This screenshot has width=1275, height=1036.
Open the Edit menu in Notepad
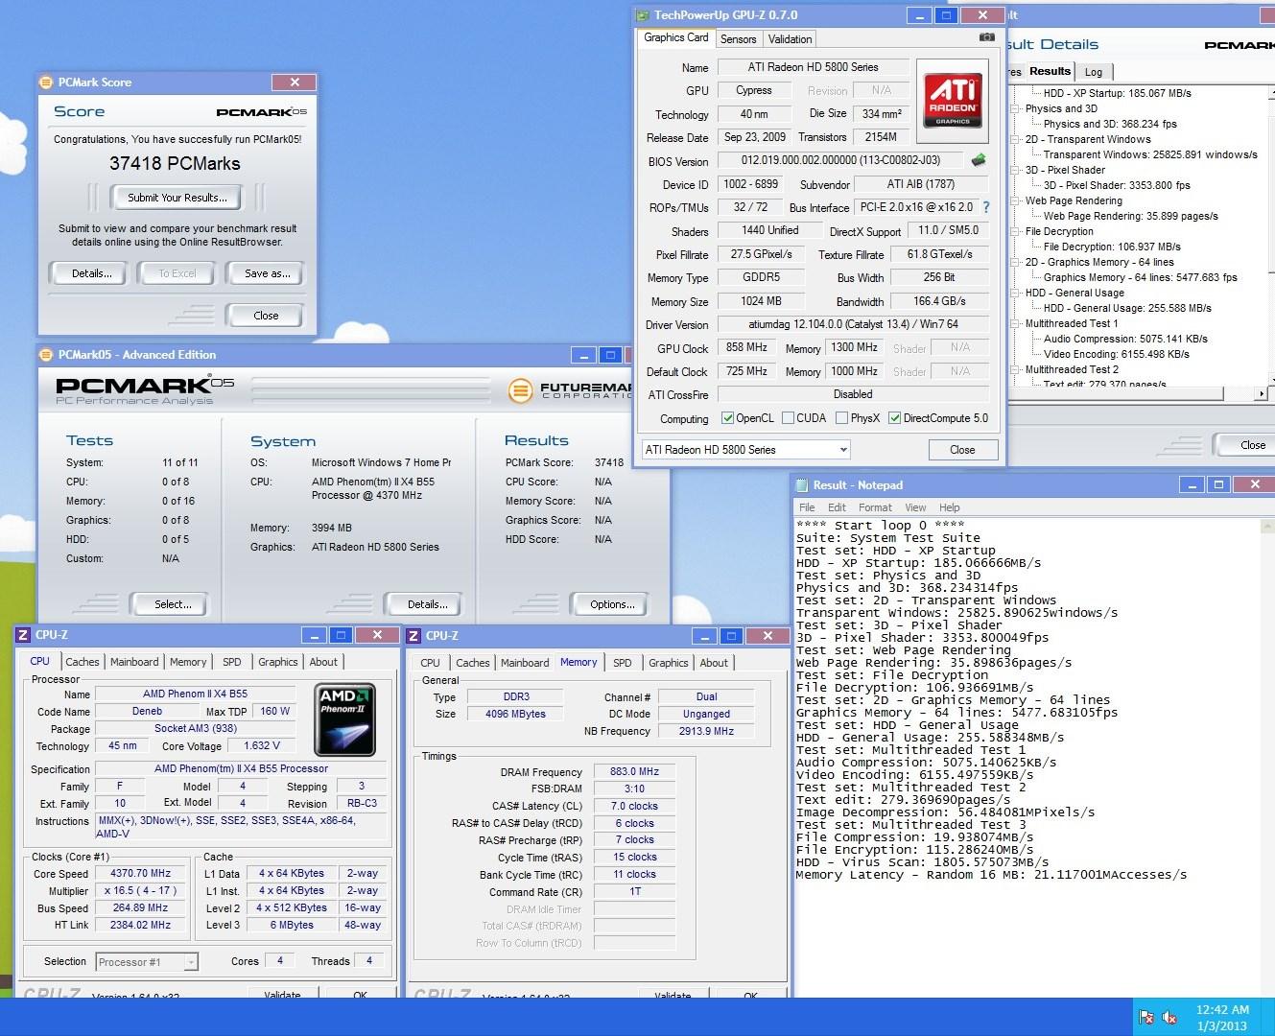[837, 507]
